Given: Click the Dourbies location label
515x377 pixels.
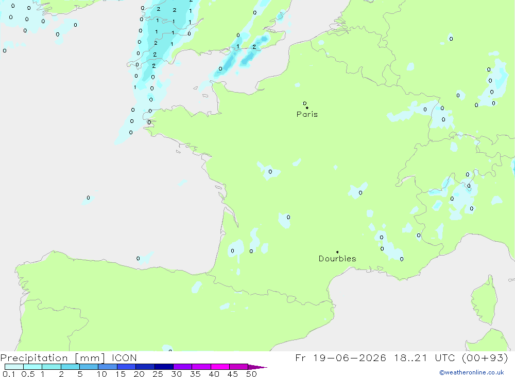Looking at the screenshot, I should tap(337, 259).
